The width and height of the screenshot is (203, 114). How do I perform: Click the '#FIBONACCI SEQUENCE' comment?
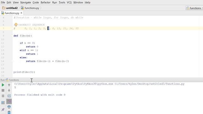(x=29, y=25)
